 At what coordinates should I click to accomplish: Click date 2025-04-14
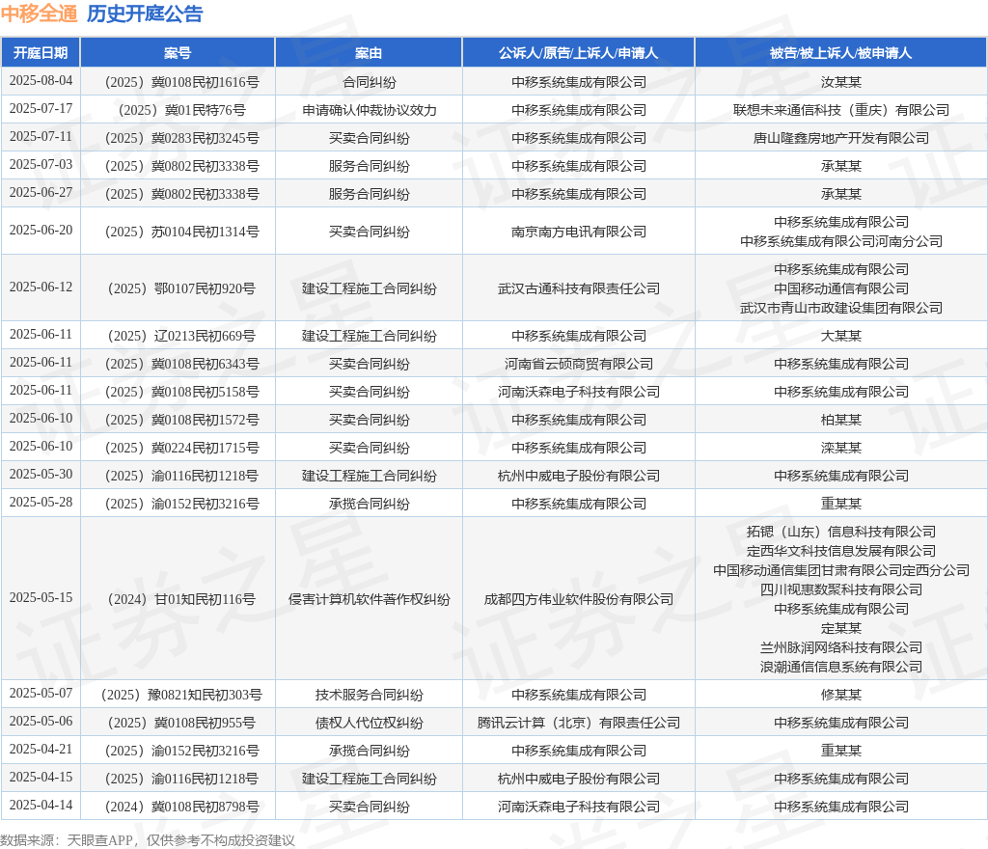(41, 805)
